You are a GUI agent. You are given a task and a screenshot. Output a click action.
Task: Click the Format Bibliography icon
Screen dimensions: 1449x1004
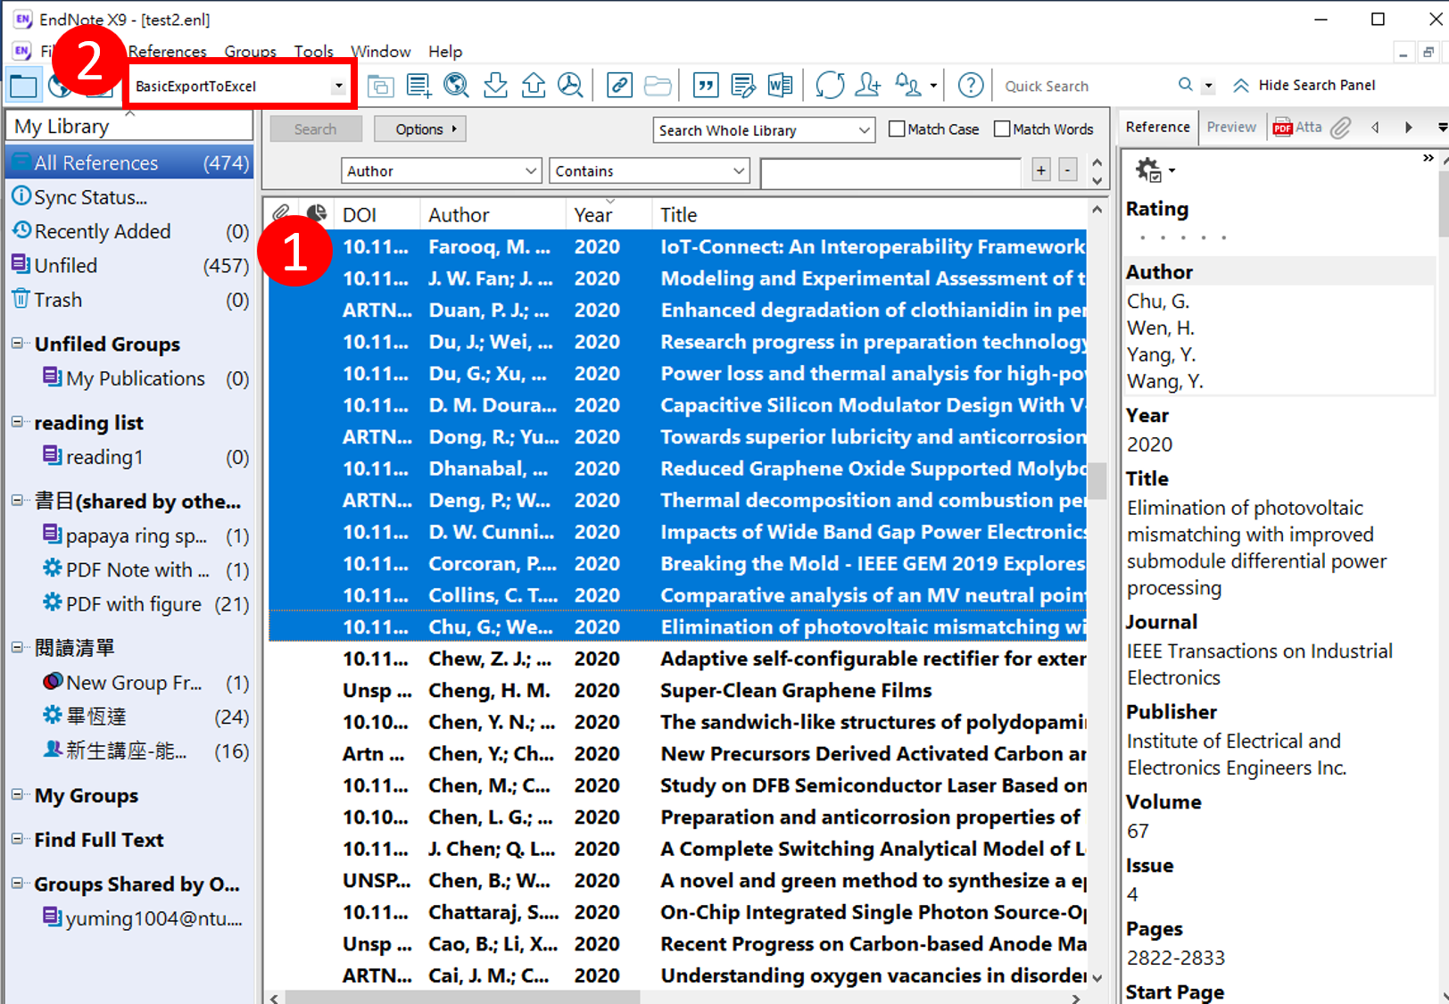coord(743,86)
